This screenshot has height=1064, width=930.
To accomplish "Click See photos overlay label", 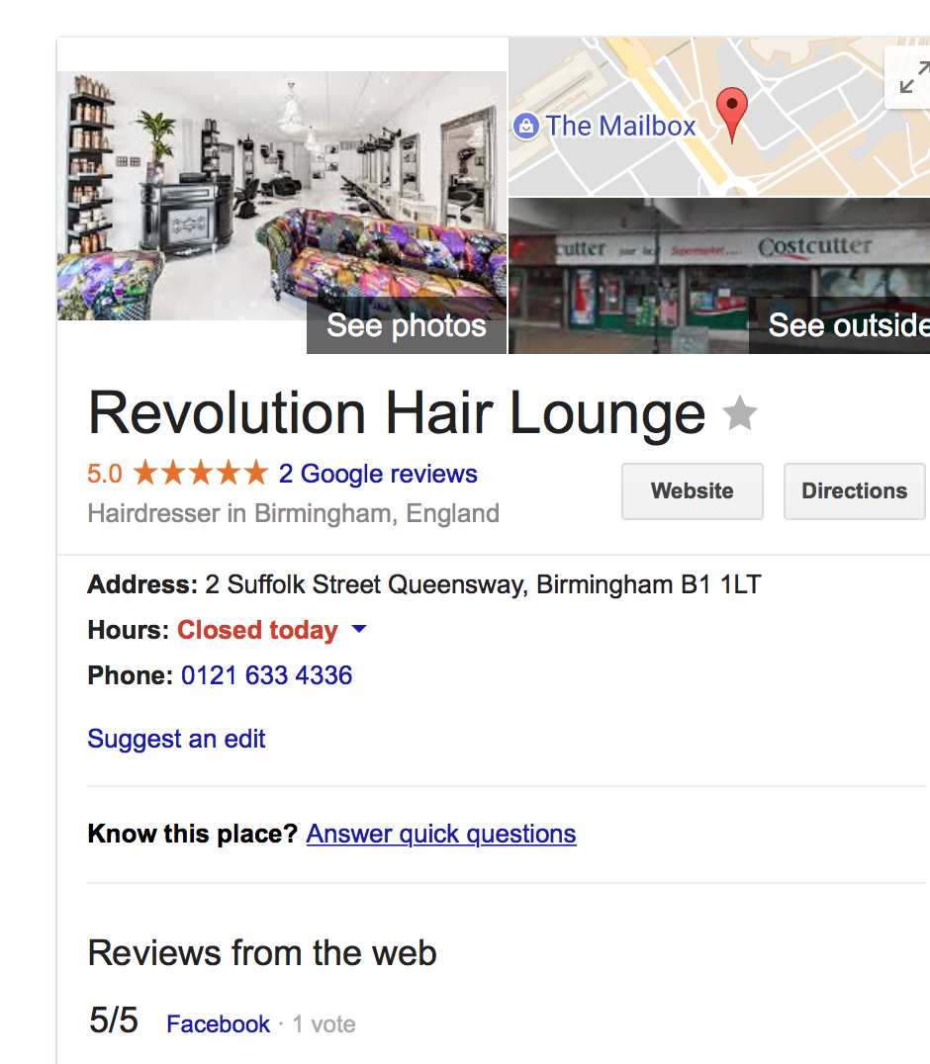I will [x=407, y=325].
